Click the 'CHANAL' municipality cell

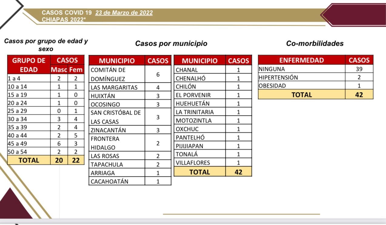coord(200,70)
